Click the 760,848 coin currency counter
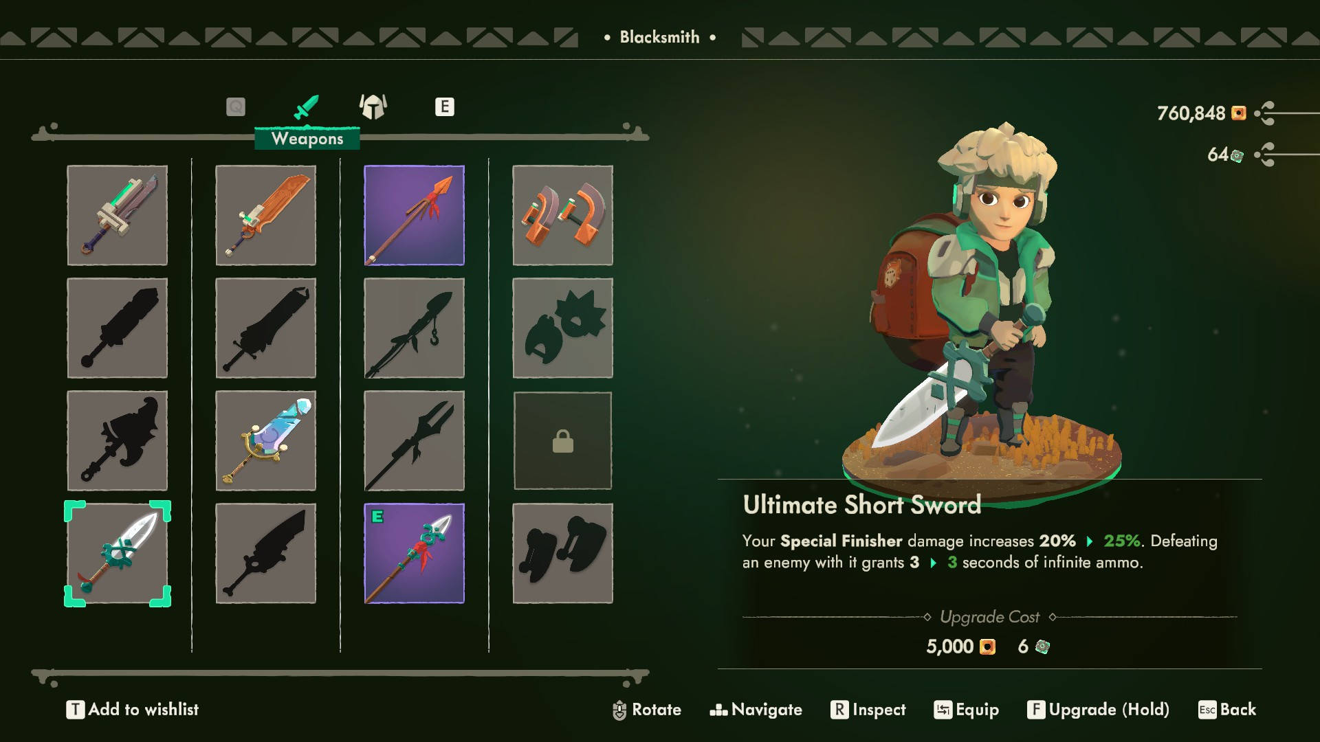The height and width of the screenshot is (742, 1320). click(x=1201, y=113)
